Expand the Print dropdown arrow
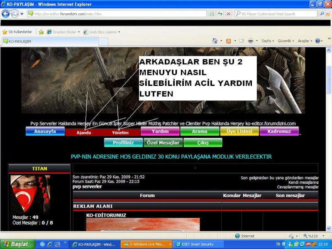Viewport: 332px width, 249px height. [257, 41]
